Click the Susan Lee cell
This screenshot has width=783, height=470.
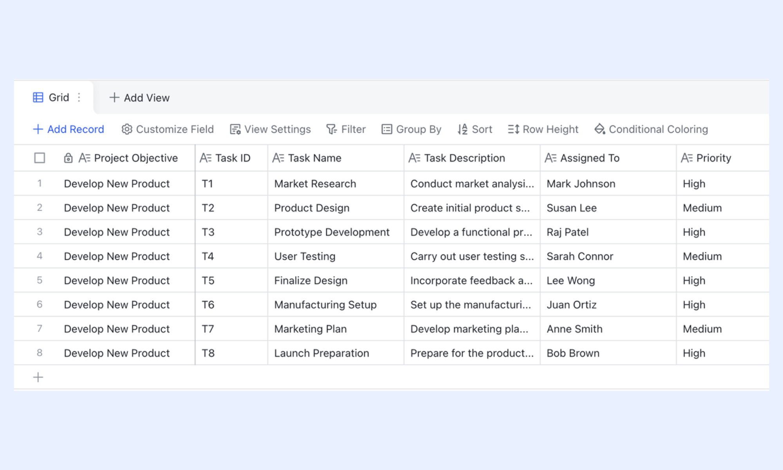[x=608, y=208]
